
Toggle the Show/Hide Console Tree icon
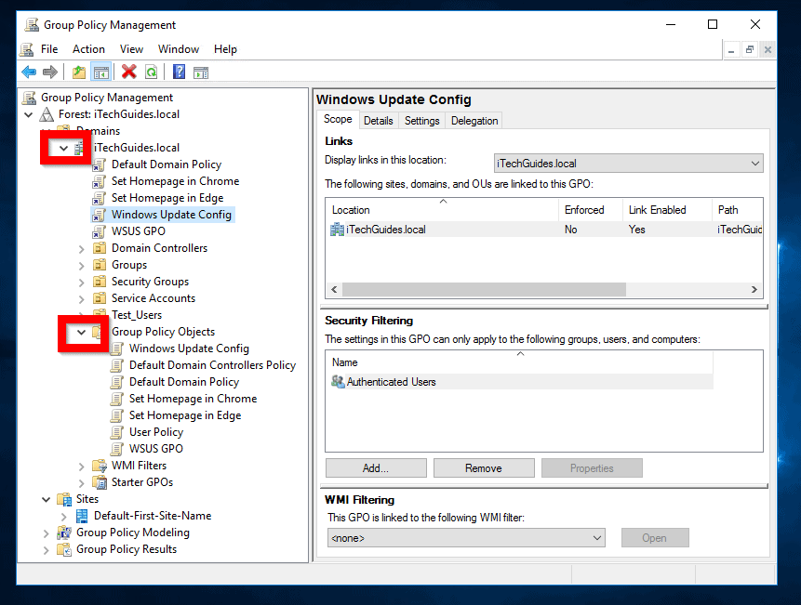(x=101, y=72)
